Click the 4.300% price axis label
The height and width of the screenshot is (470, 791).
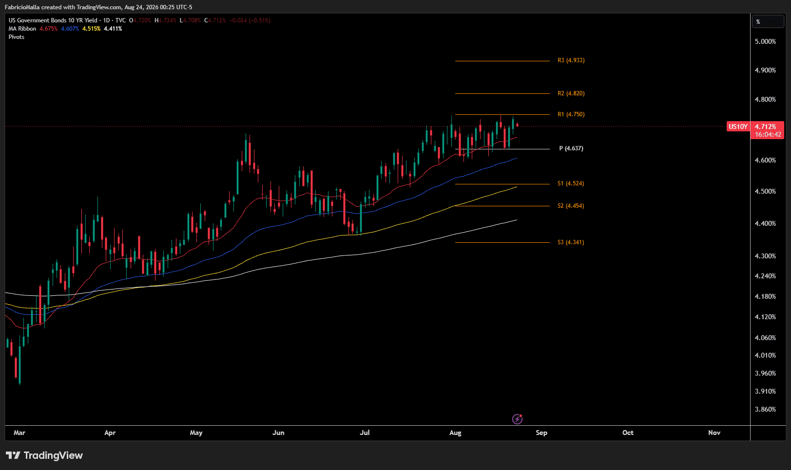point(766,256)
